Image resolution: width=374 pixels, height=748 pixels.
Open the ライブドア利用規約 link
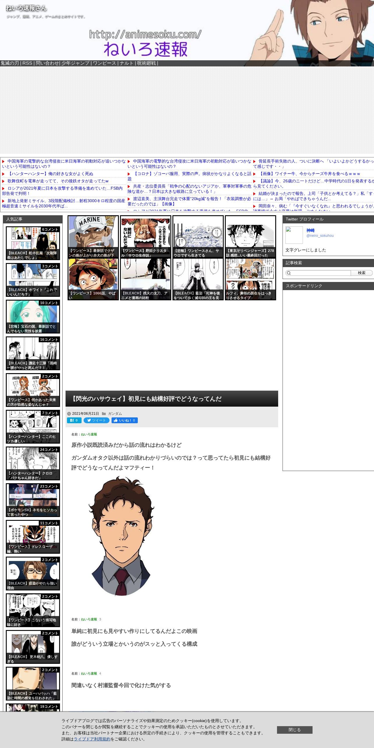92,739
